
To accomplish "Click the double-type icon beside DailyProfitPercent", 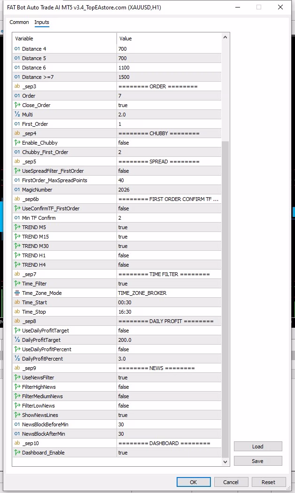I will pos(17,359).
